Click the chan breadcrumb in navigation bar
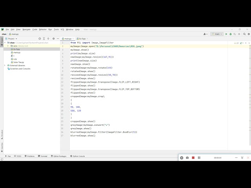 (4, 34)
